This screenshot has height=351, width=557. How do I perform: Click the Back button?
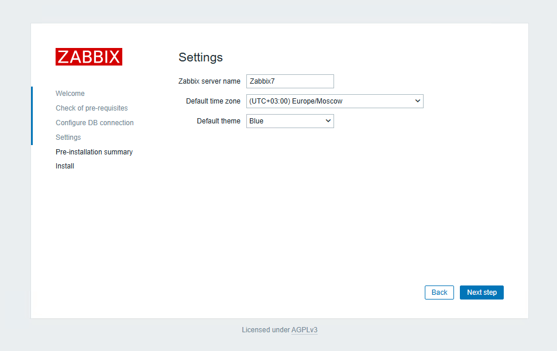[x=439, y=292]
